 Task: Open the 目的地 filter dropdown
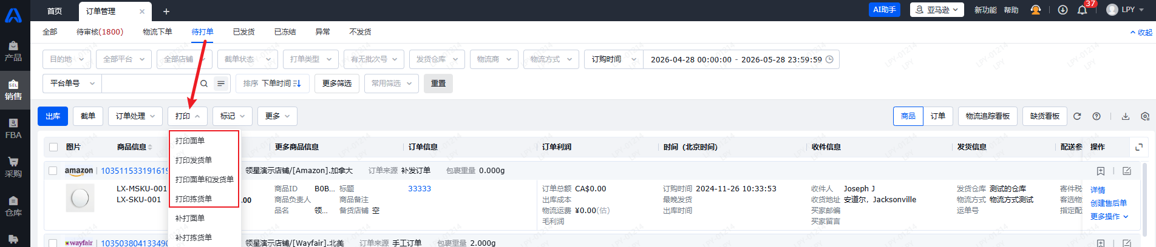pos(67,59)
